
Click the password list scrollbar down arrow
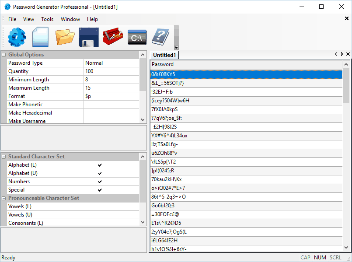346,248
